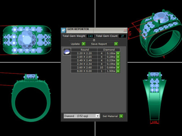Click green arrow for 1.90tw row
The image size is (182, 136).
point(118,71)
